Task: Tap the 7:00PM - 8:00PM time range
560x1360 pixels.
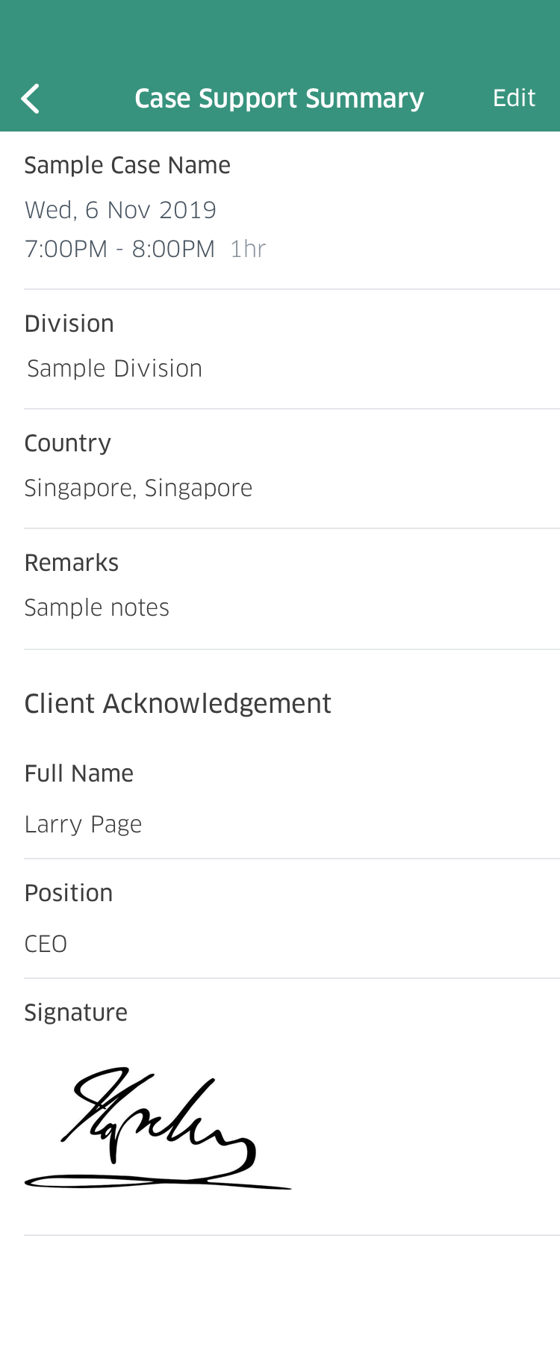Action: [119, 249]
